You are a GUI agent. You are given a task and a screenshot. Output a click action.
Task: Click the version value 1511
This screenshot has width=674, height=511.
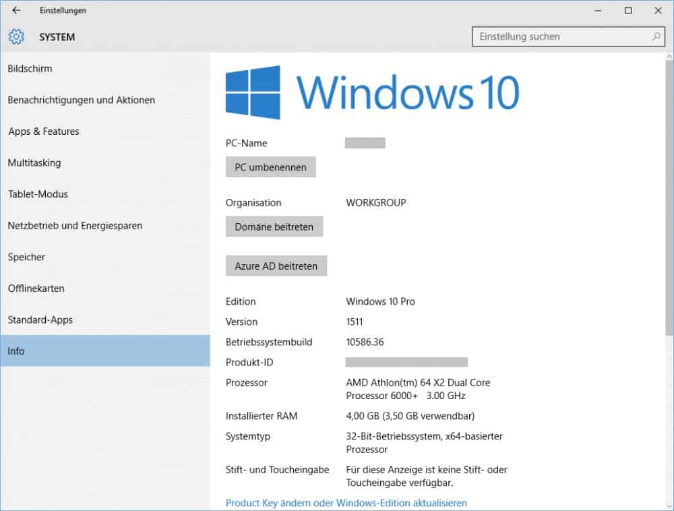(x=355, y=322)
